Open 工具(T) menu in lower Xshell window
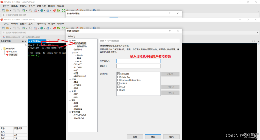 (32, 24)
